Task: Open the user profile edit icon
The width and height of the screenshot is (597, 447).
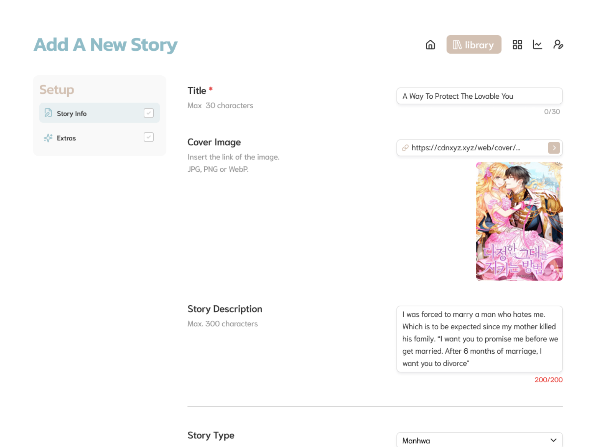Action: pos(558,45)
